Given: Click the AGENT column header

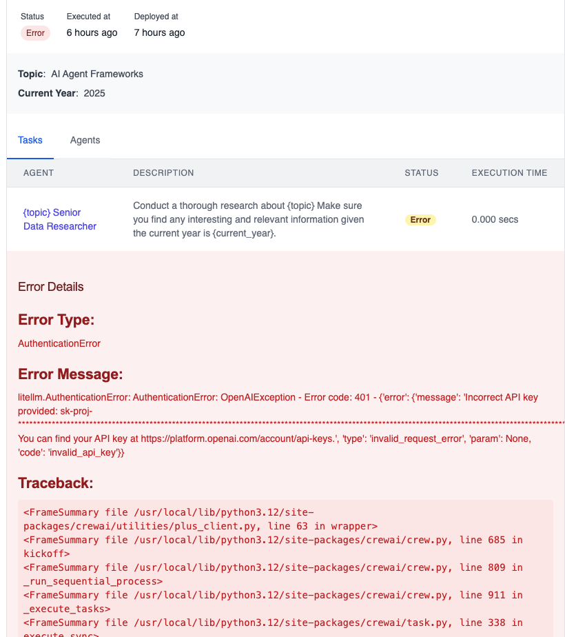Looking at the screenshot, I should pyautogui.click(x=39, y=173).
